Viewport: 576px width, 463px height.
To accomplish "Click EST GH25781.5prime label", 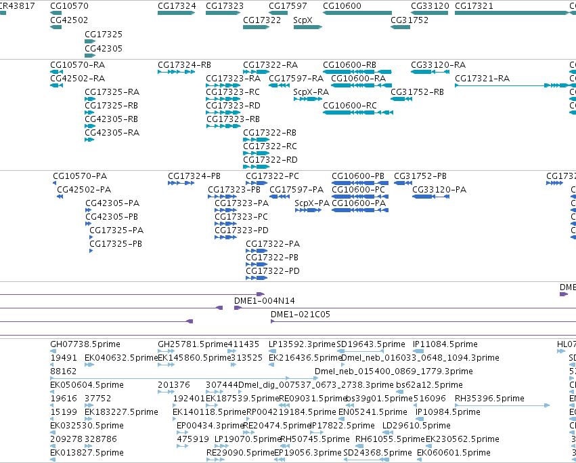I will pos(193,344).
